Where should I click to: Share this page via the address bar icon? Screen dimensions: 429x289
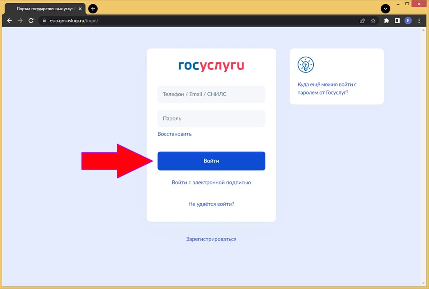point(362,20)
